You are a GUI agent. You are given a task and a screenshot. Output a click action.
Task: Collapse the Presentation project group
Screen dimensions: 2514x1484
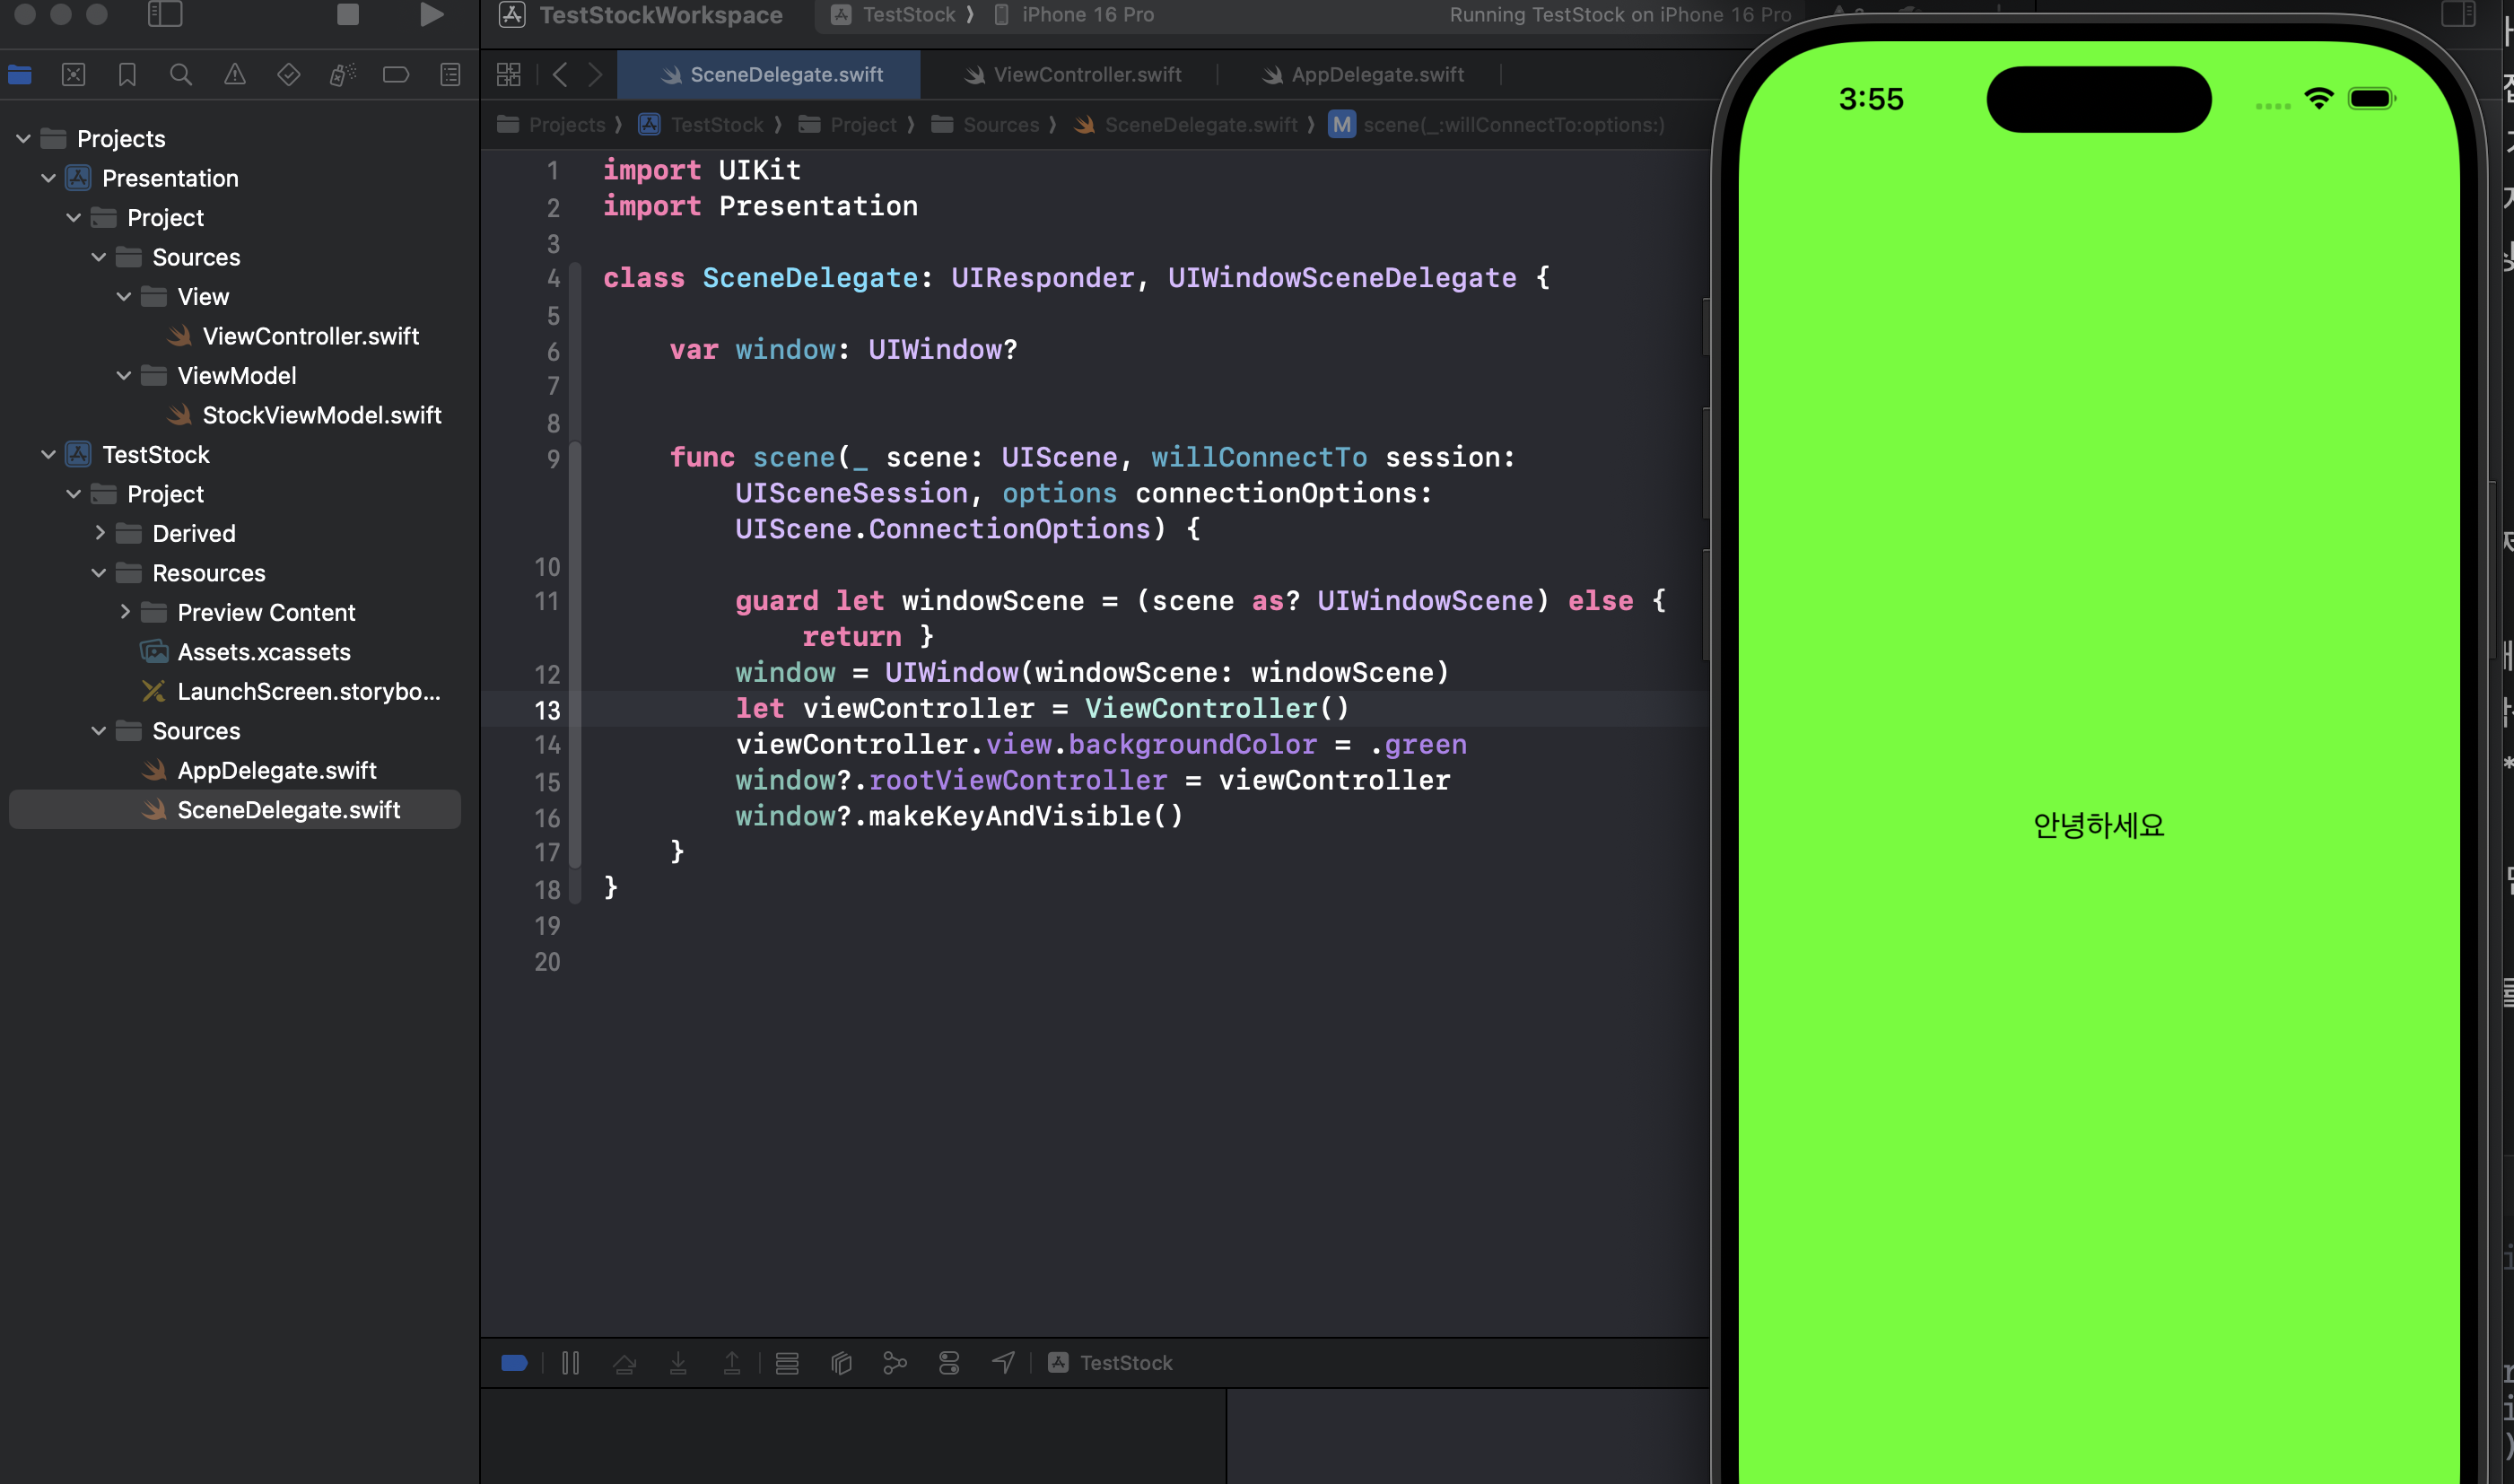(x=48, y=178)
